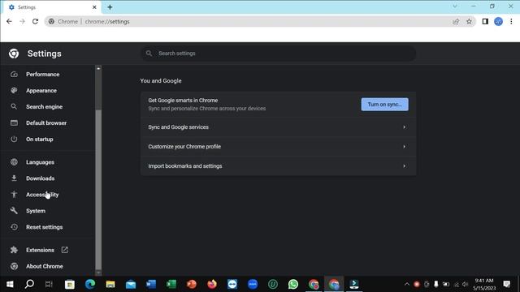
Task: Select the Settings tab
Action: tap(51, 7)
